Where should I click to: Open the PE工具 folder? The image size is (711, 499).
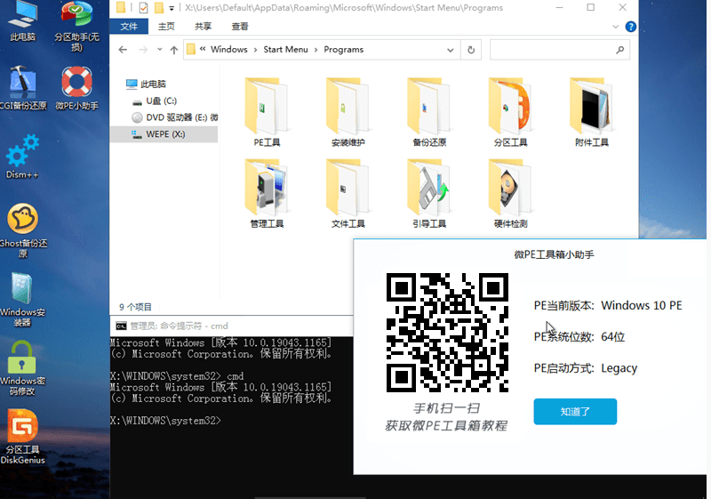click(267, 112)
